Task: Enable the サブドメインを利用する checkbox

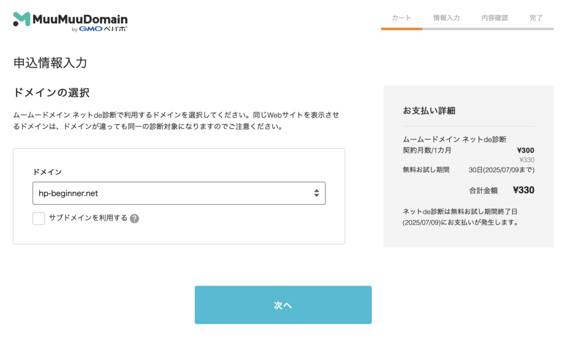Action: [x=39, y=219]
